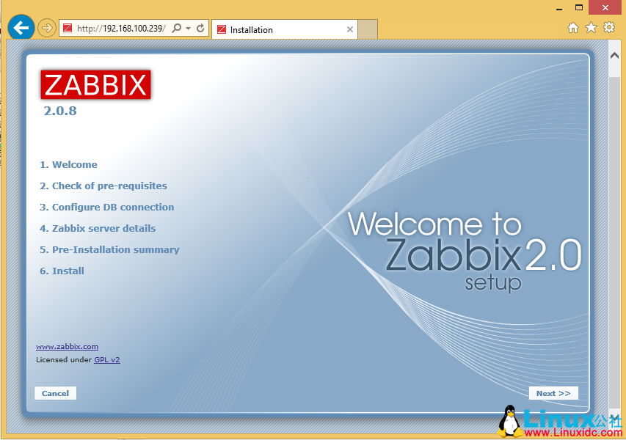Click the Next >> button
This screenshot has width=626, height=440.
point(553,393)
